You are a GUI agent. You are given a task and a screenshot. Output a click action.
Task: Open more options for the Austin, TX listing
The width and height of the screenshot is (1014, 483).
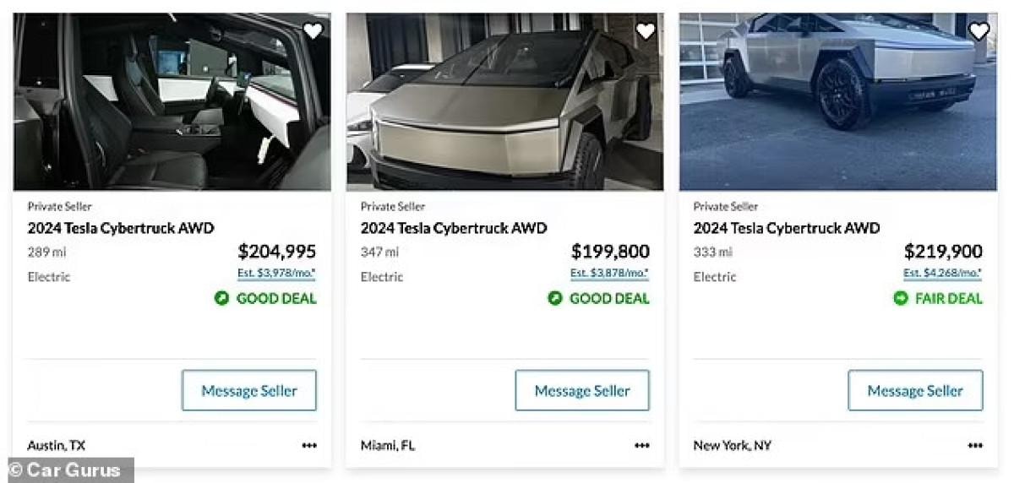click(309, 446)
